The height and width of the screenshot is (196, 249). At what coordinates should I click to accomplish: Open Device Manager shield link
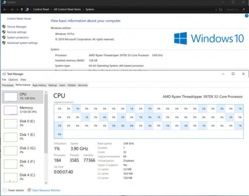[x=17, y=27]
